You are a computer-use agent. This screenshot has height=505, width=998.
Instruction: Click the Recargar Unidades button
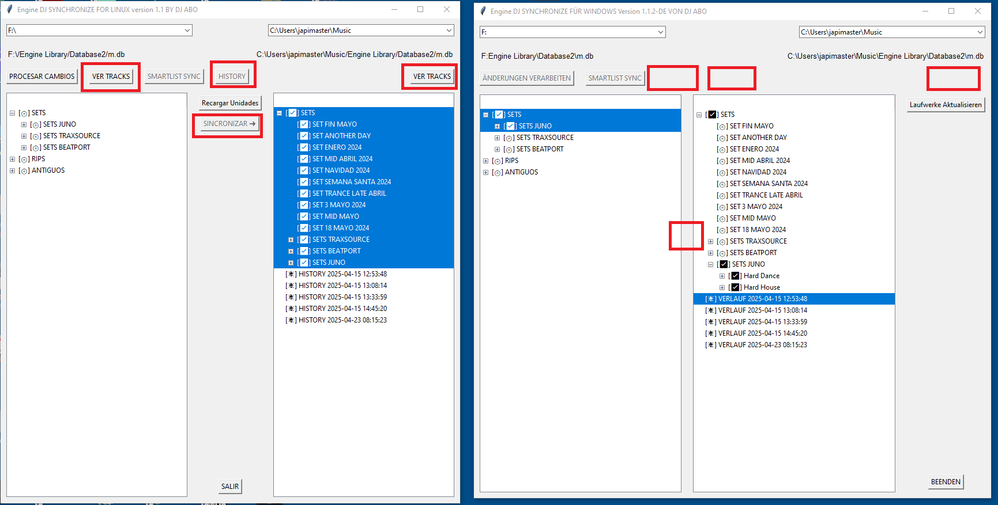[x=229, y=103]
